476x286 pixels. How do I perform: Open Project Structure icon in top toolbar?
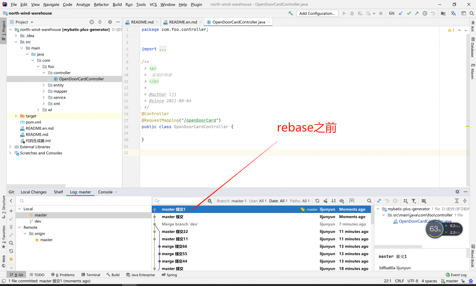tap(443, 13)
